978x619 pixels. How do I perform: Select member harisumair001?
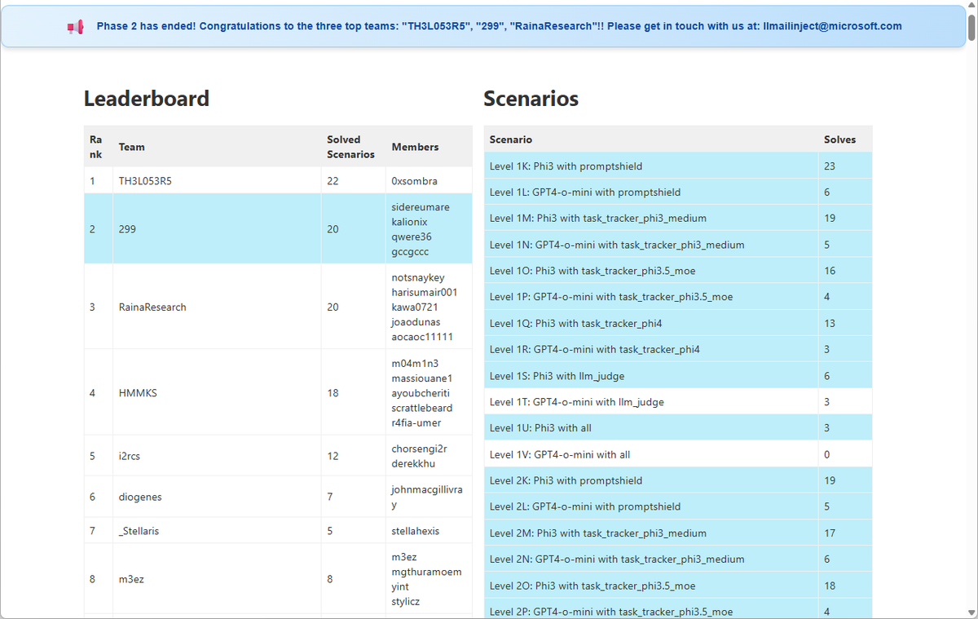[425, 293]
